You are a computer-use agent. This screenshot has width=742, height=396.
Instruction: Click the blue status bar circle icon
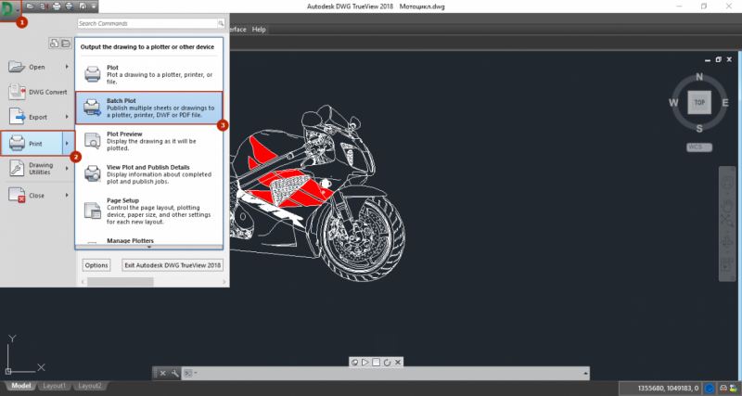[710, 389]
